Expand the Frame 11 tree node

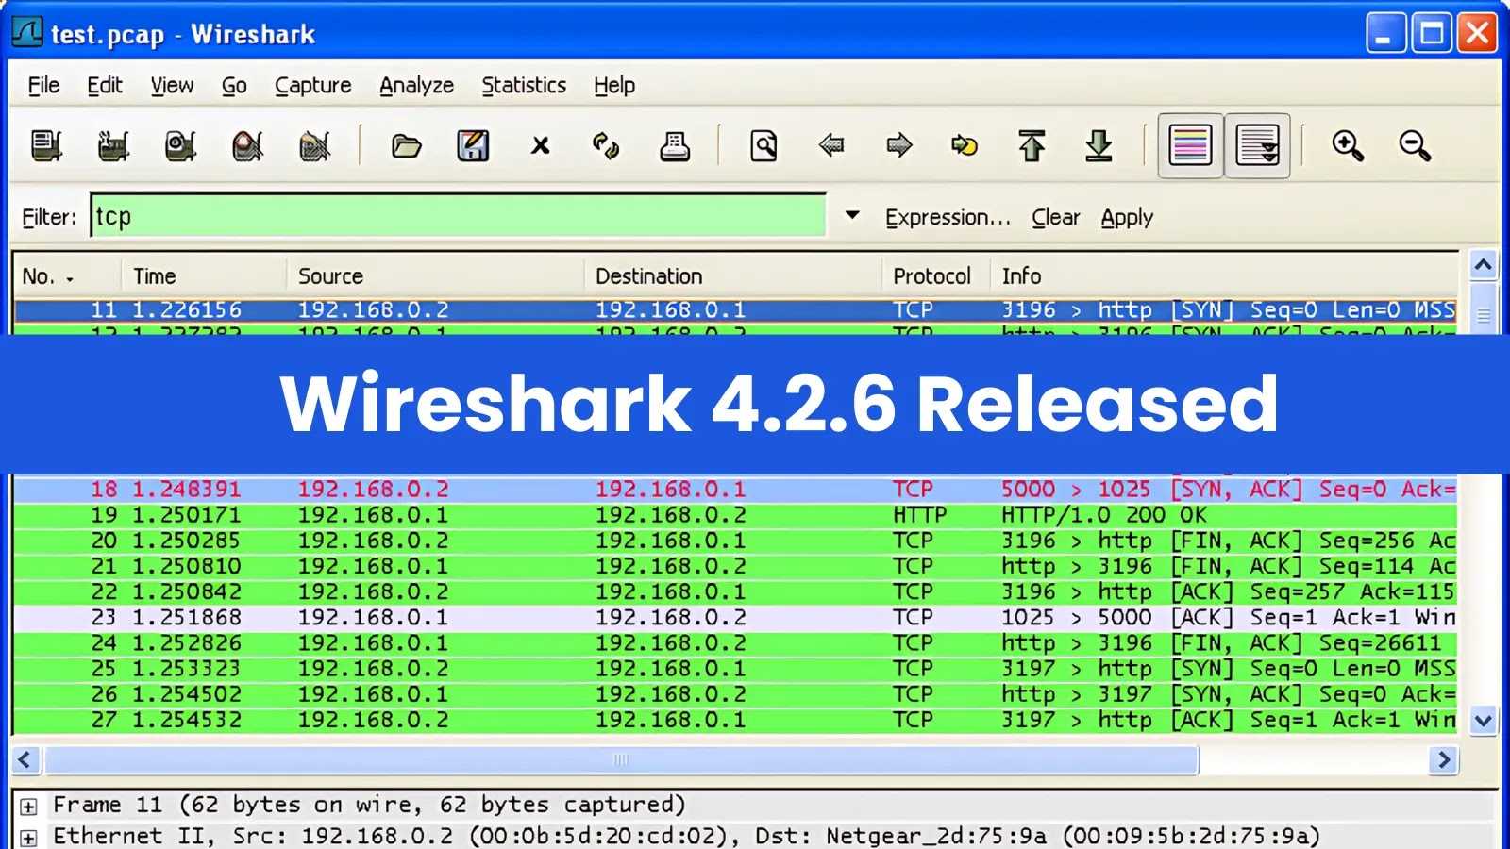(x=28, y=807)
